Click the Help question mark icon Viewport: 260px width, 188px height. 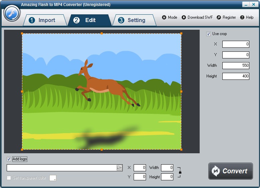tap(242, 17)
